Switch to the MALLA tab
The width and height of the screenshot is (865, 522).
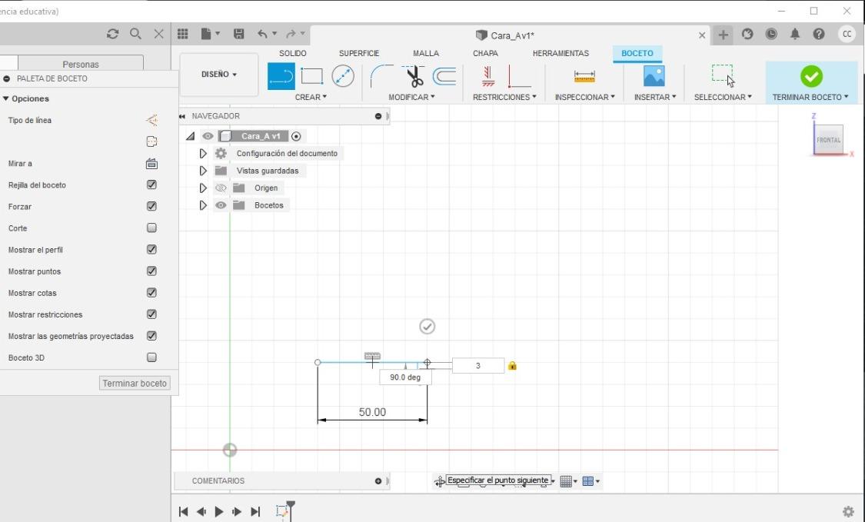[426, 53]
